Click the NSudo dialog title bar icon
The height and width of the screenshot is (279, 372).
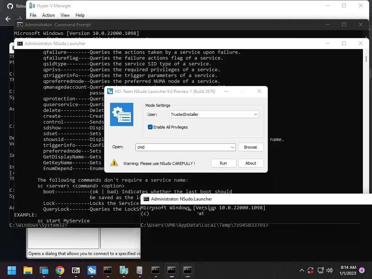110,91
